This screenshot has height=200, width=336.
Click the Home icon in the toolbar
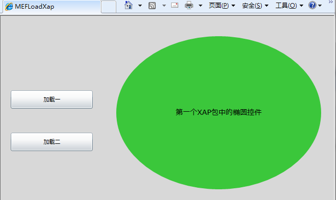129,5
